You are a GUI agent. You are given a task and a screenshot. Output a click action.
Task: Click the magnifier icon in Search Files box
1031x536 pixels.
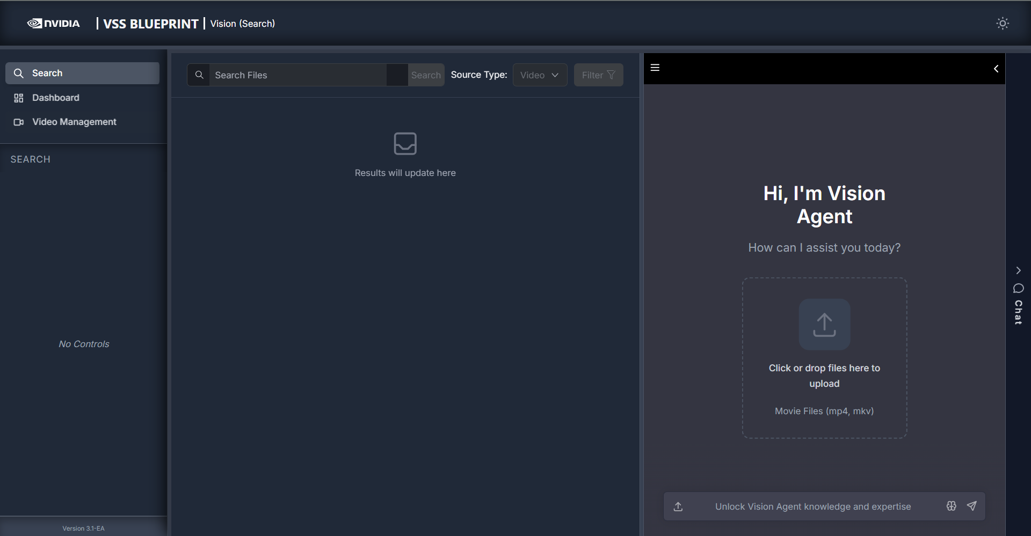click(199, 75)
